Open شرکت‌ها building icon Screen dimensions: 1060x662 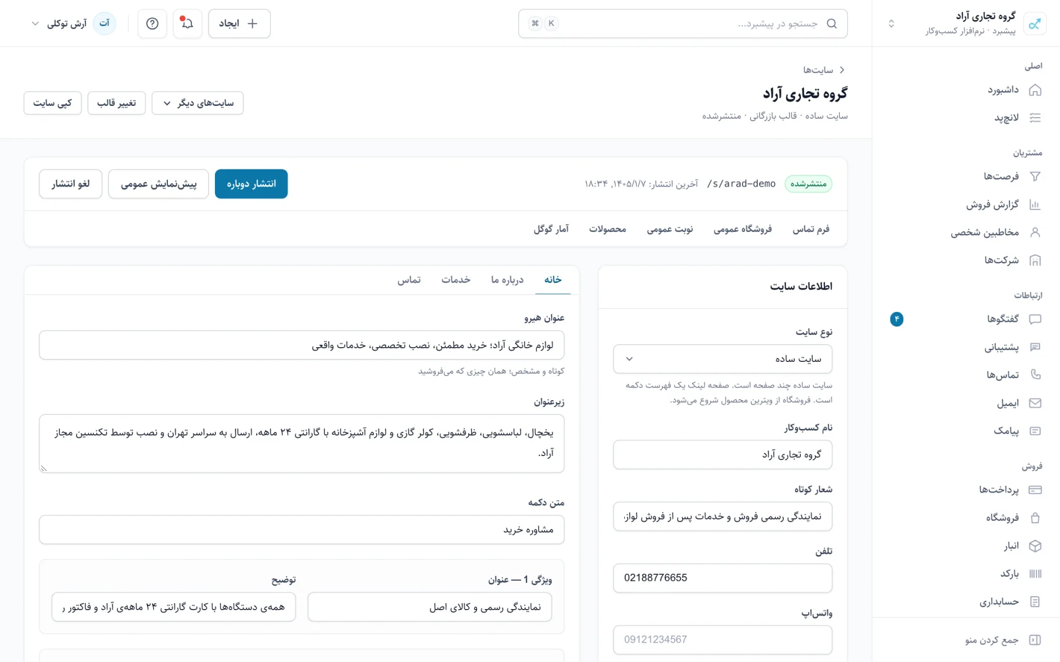(x=1035, y=260)
